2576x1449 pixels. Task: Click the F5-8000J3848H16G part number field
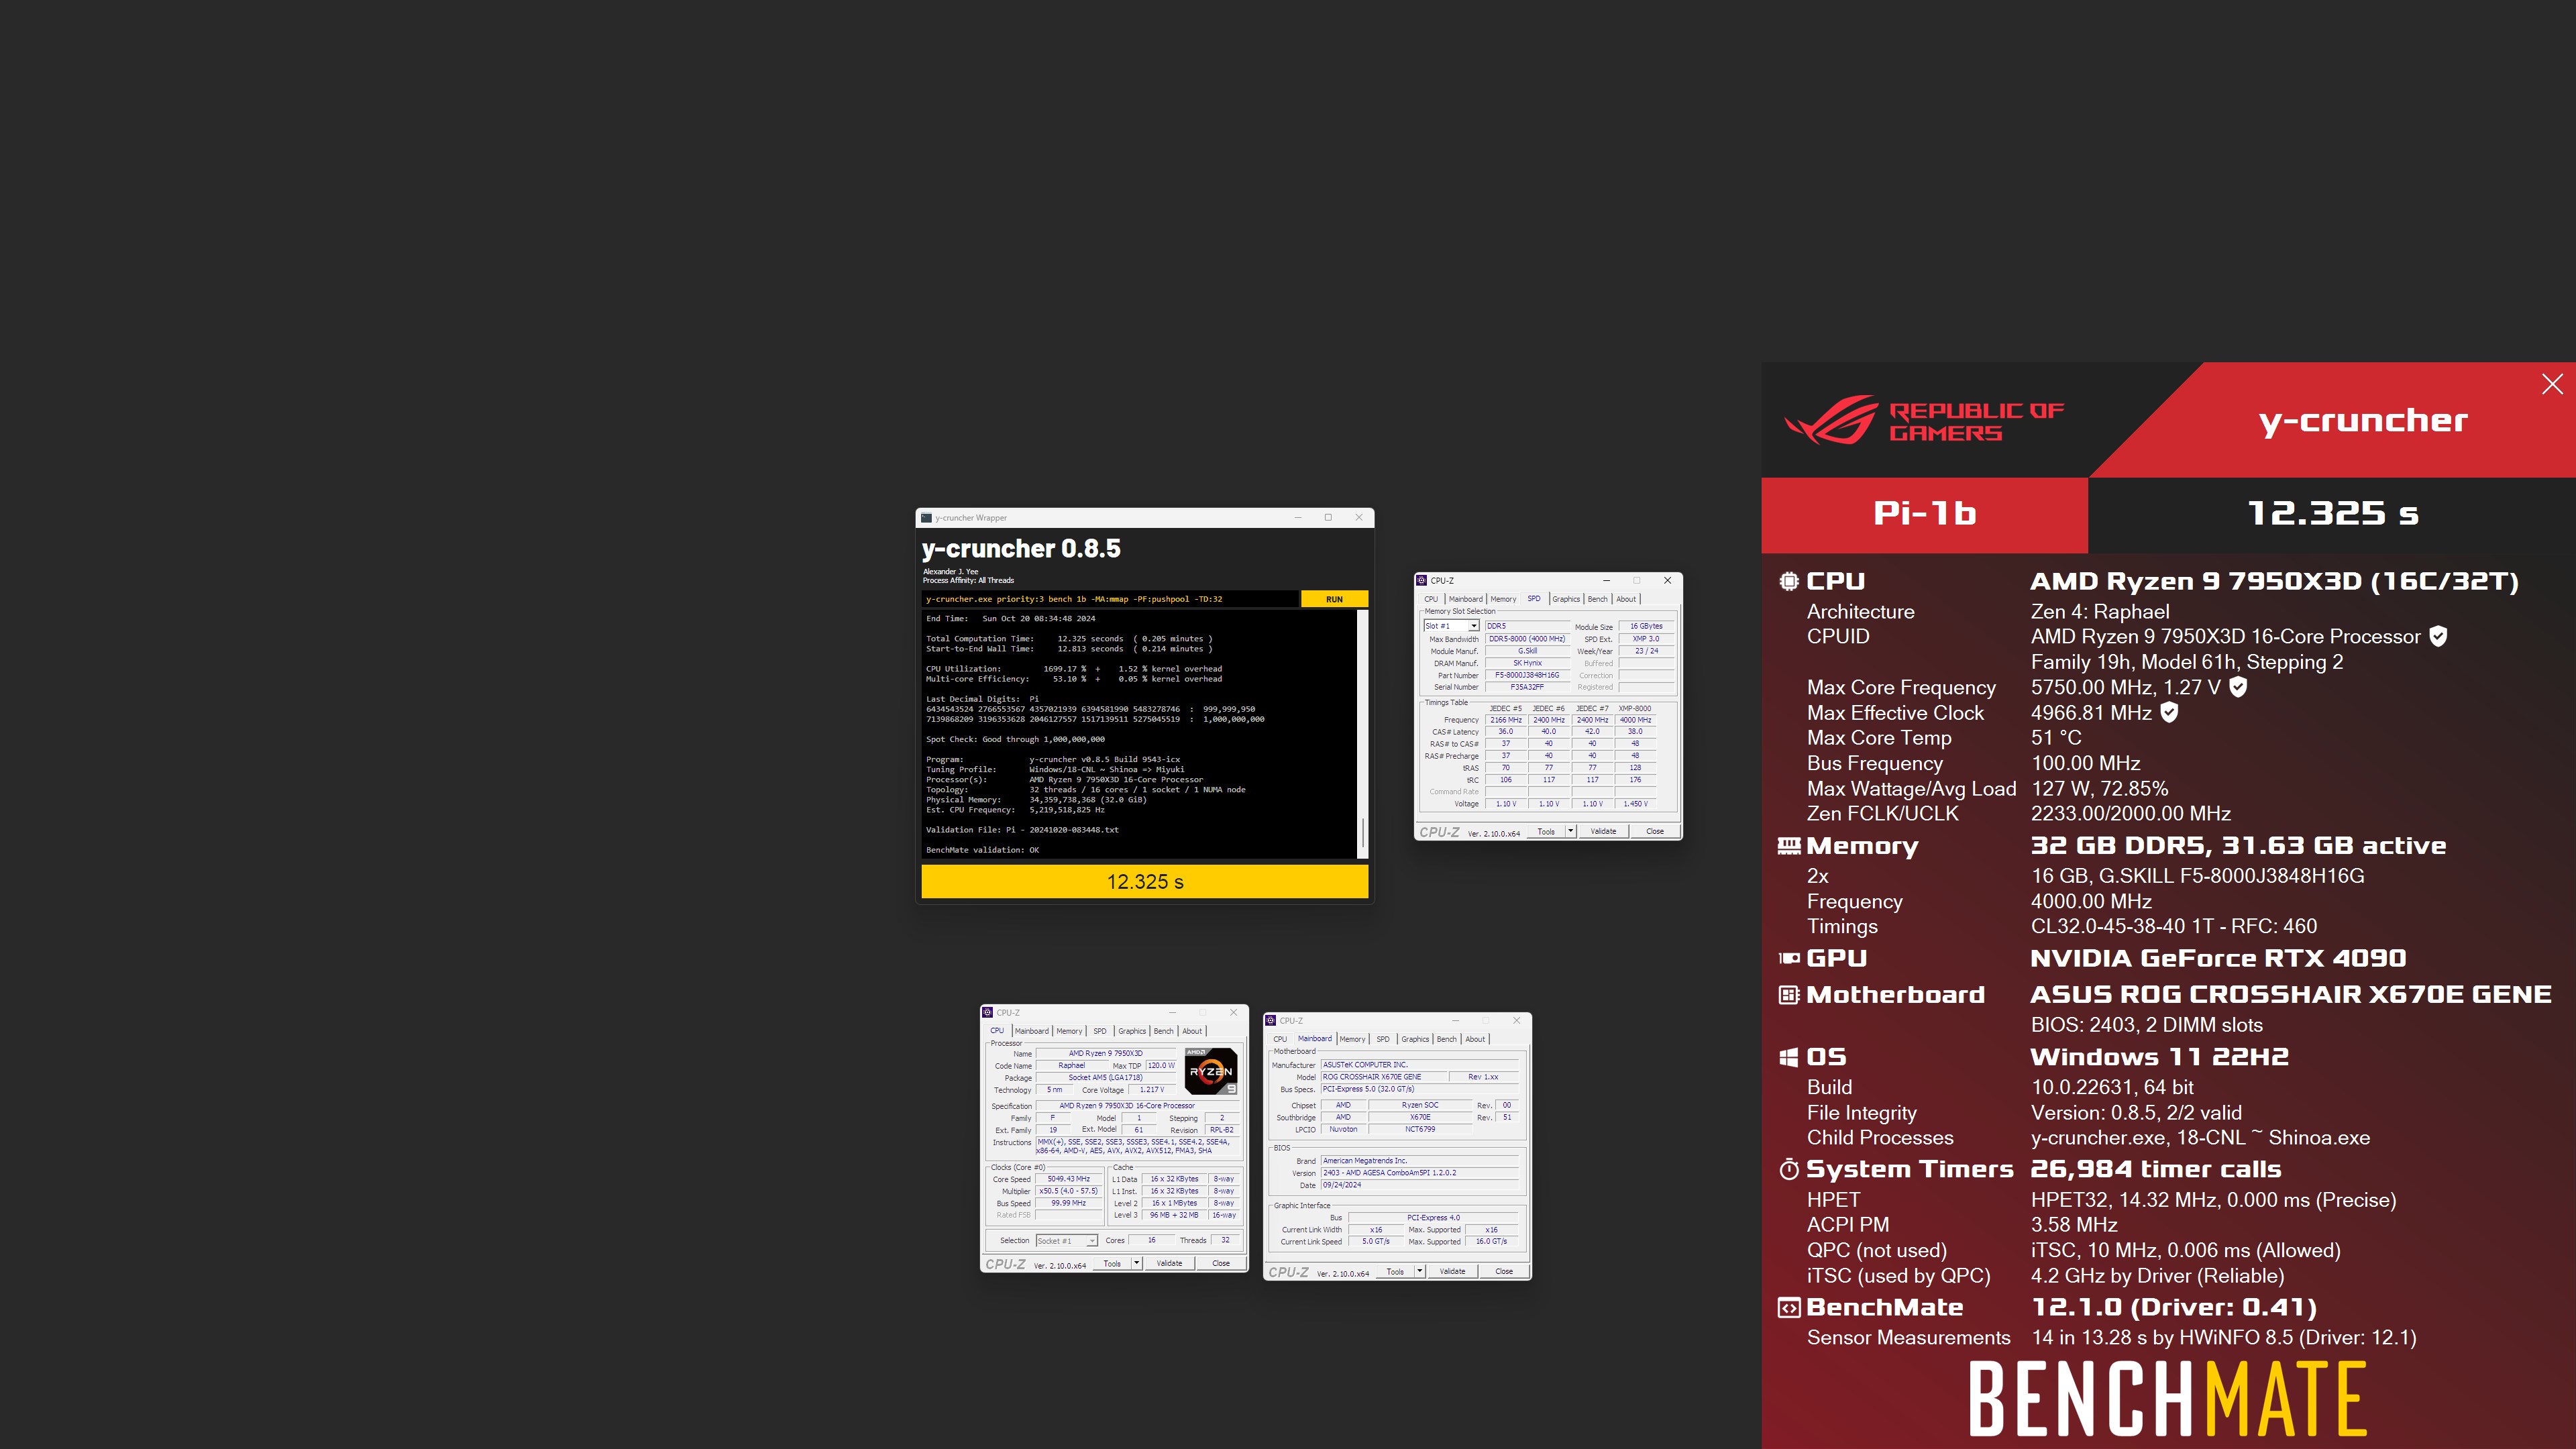point(1527,675)
